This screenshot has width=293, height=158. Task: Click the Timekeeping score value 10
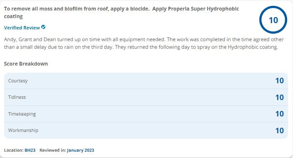(280, 114)
